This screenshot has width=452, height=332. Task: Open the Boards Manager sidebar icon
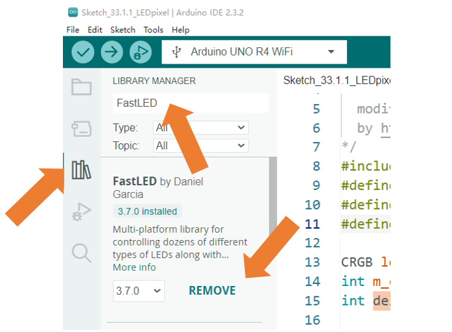coord(82,128)
